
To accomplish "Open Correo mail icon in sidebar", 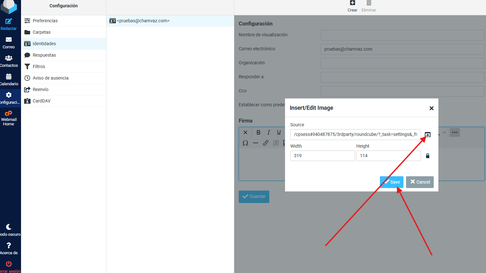I will click(9, 43).
